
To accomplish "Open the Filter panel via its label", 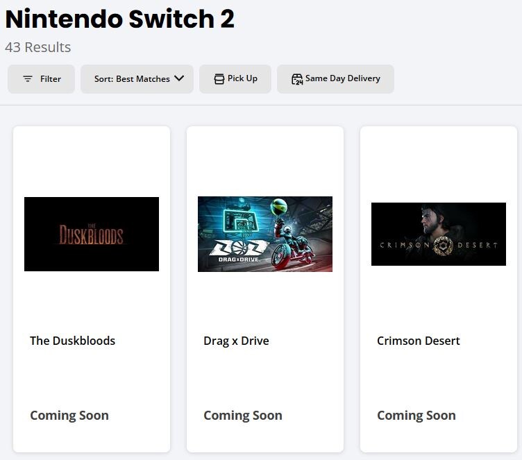I will tap(51, 79).
